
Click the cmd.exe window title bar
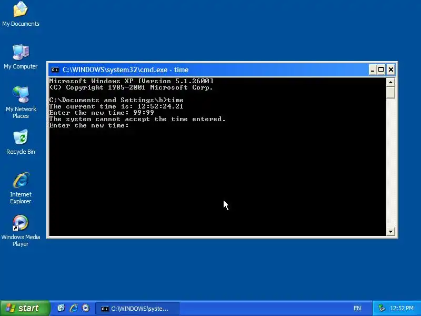[209, 70]
